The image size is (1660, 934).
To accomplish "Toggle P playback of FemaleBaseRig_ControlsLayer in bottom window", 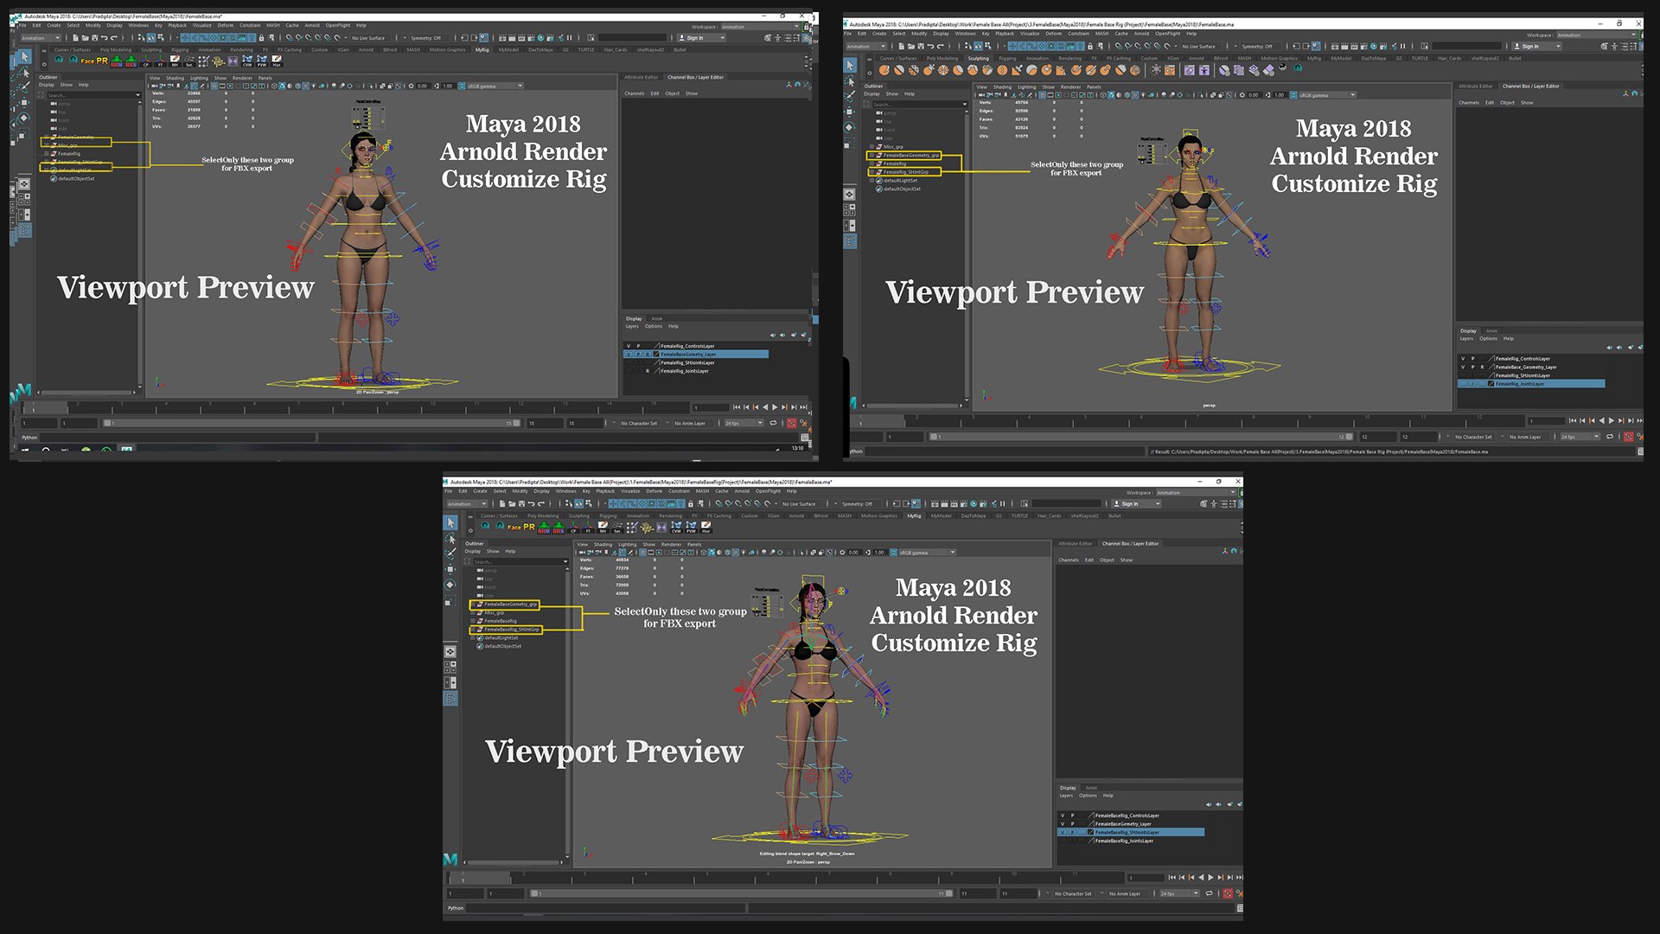I will 1072,816.
